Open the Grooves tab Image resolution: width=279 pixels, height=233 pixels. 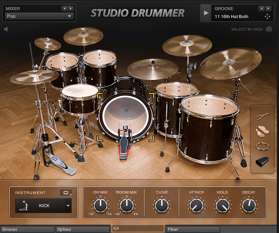point(28,229)
